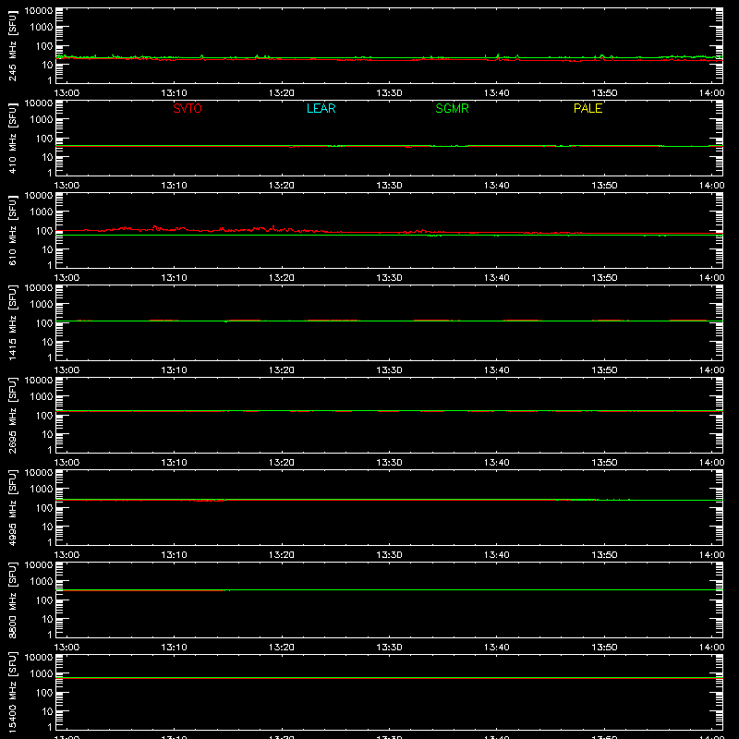Select the 410 MHz [SFU] axis title
Screen dimensions: 739x739
point(12,138)
